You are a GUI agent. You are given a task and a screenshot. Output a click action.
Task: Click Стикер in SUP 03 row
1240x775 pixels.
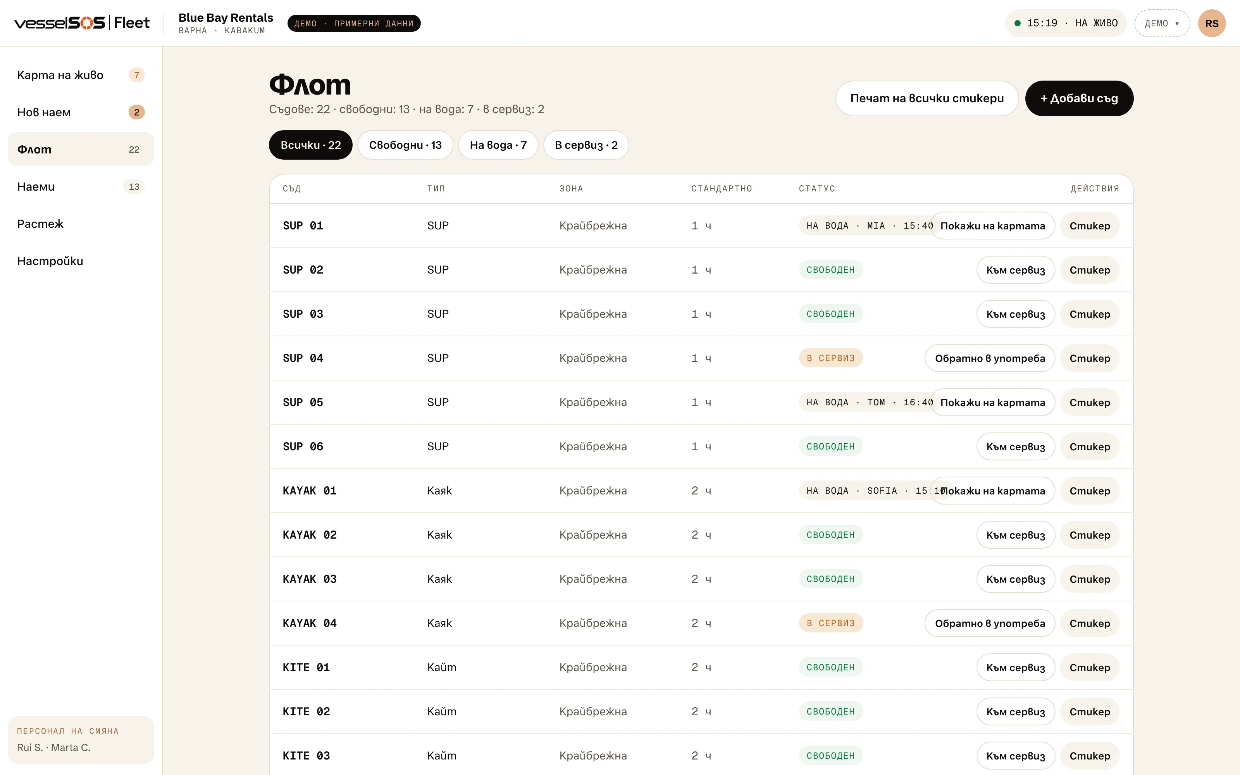[1090, 314]
